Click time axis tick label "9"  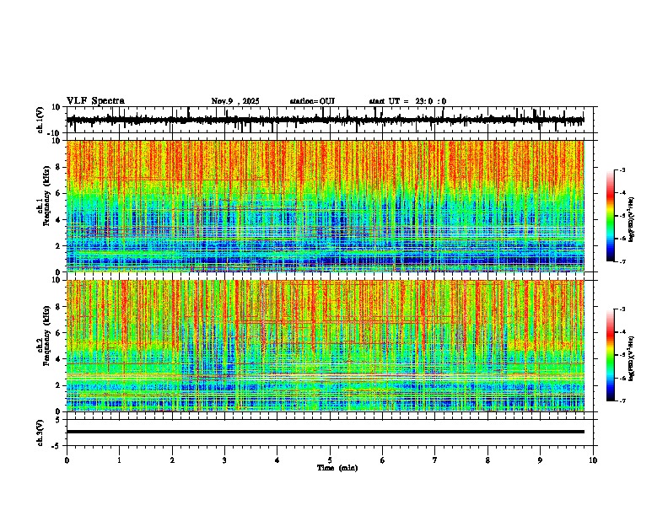540,460
